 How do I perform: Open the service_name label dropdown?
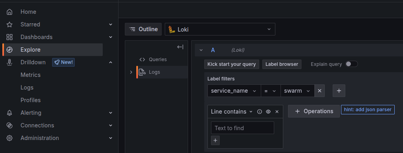(x=234, y=91)
